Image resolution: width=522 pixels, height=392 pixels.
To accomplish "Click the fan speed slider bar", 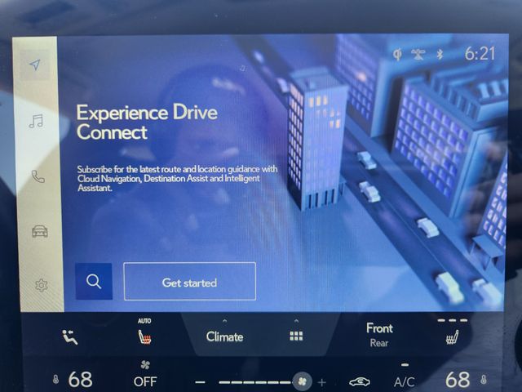I will coord(254,381).
